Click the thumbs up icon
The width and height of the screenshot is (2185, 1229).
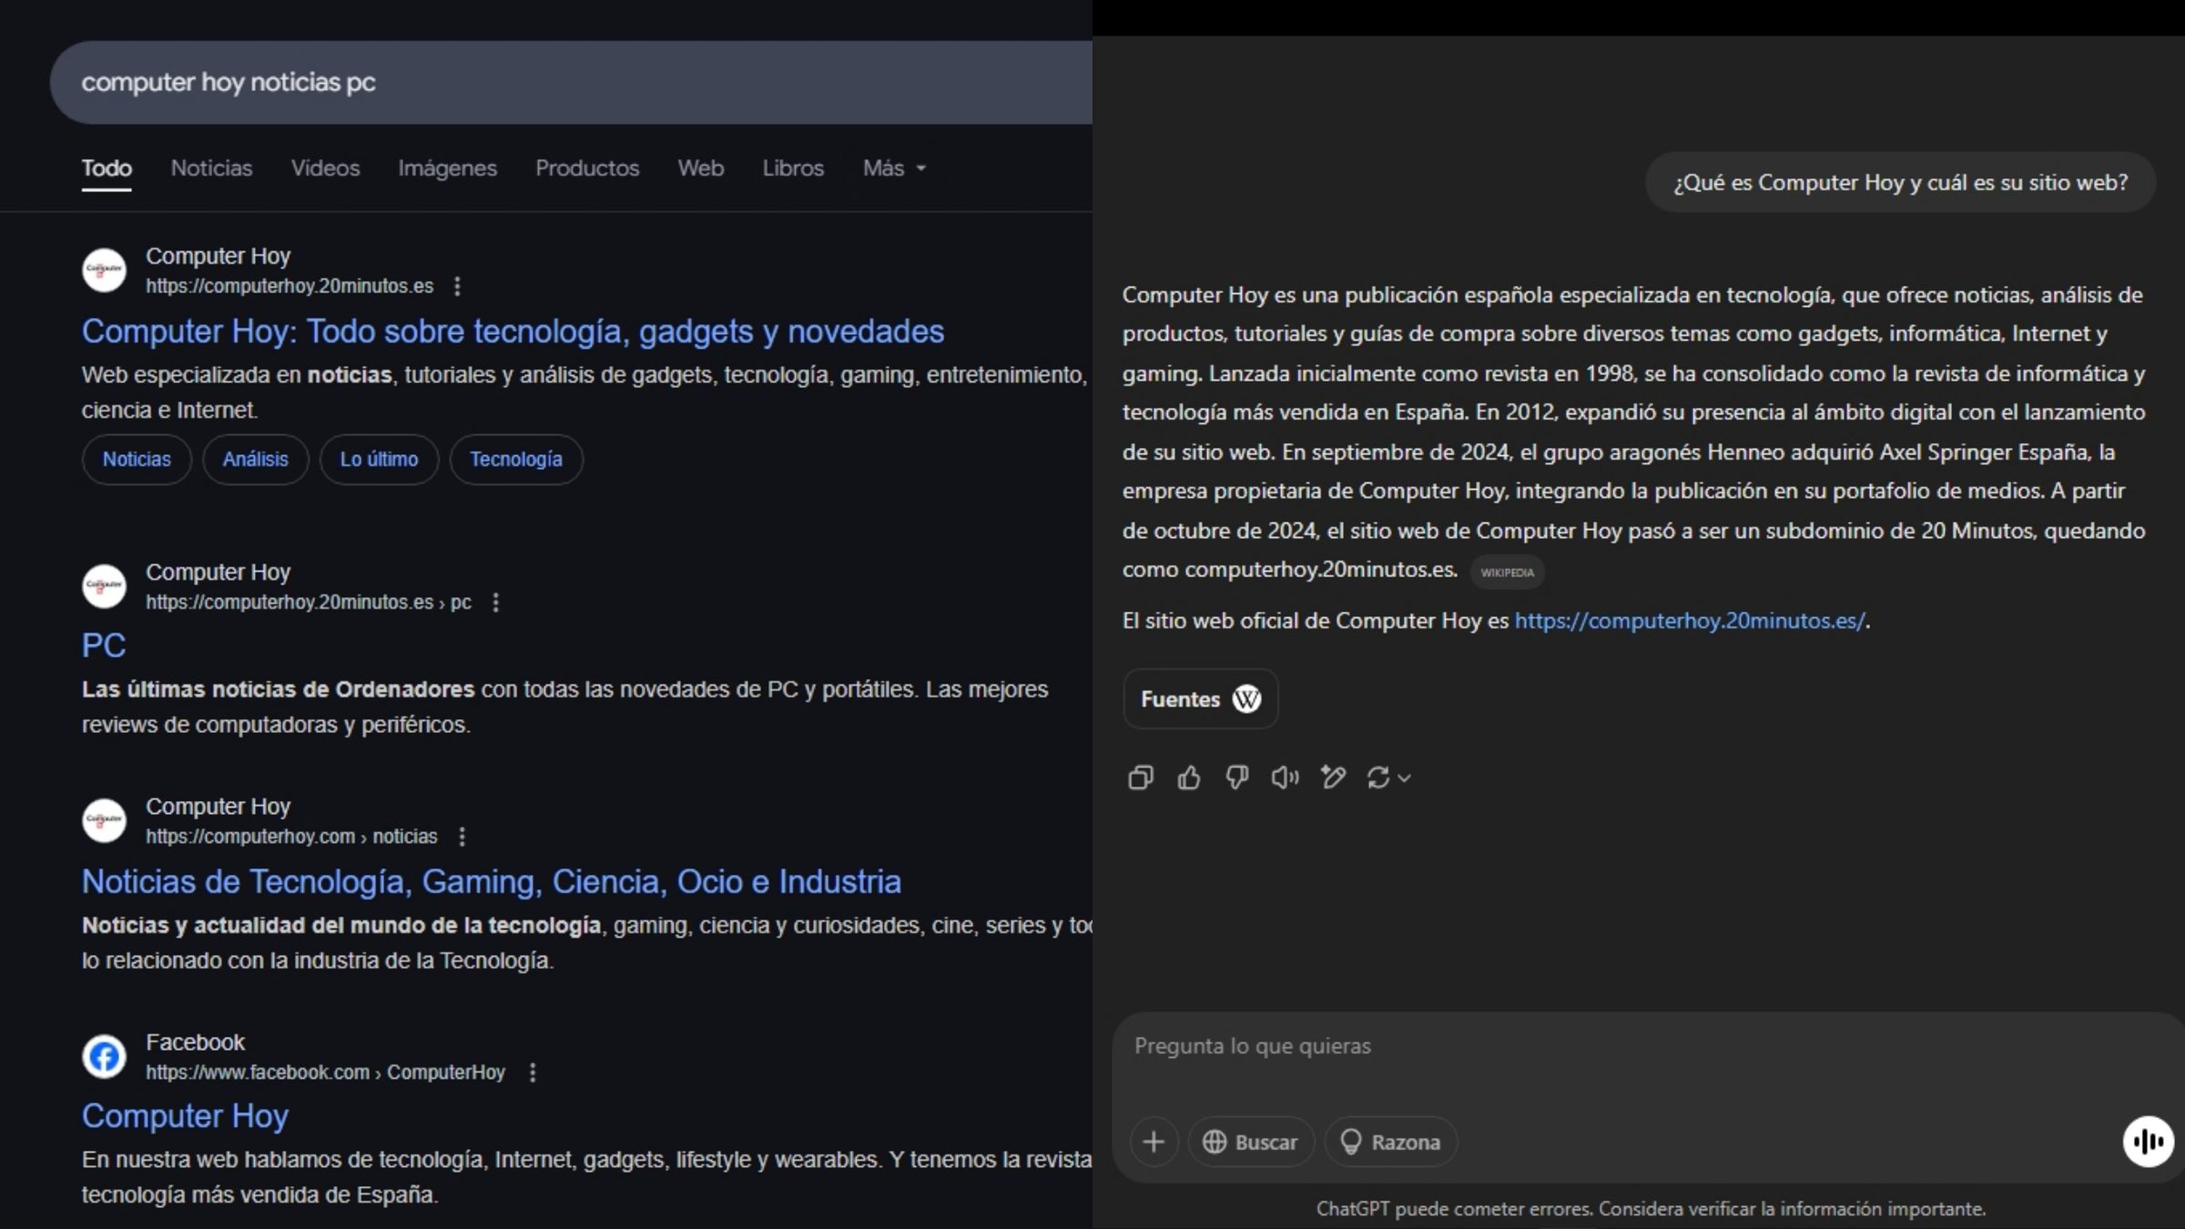pyautogui.click(x=1188, y=777)
